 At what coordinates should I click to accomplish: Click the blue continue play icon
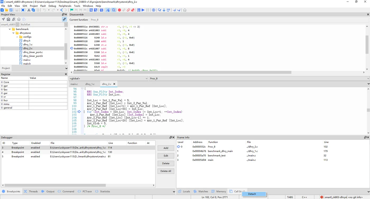[x=143, y=10]
